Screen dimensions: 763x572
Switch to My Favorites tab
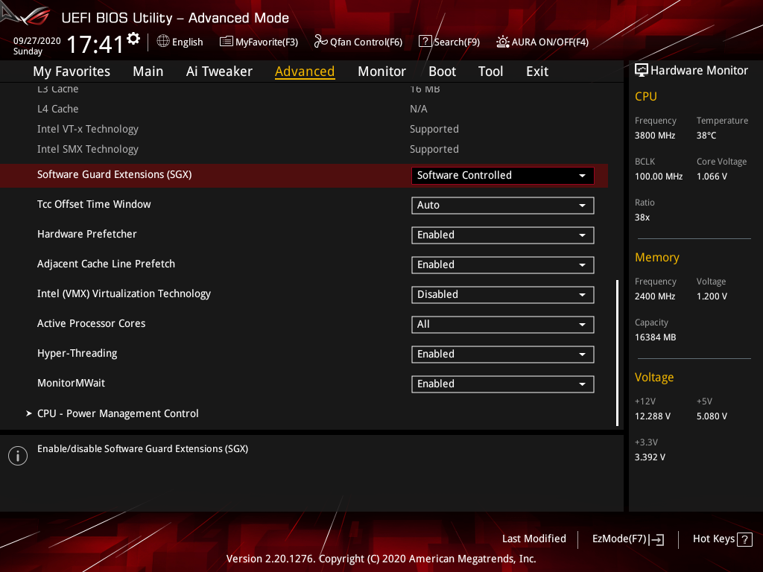(x=72, y=71)
